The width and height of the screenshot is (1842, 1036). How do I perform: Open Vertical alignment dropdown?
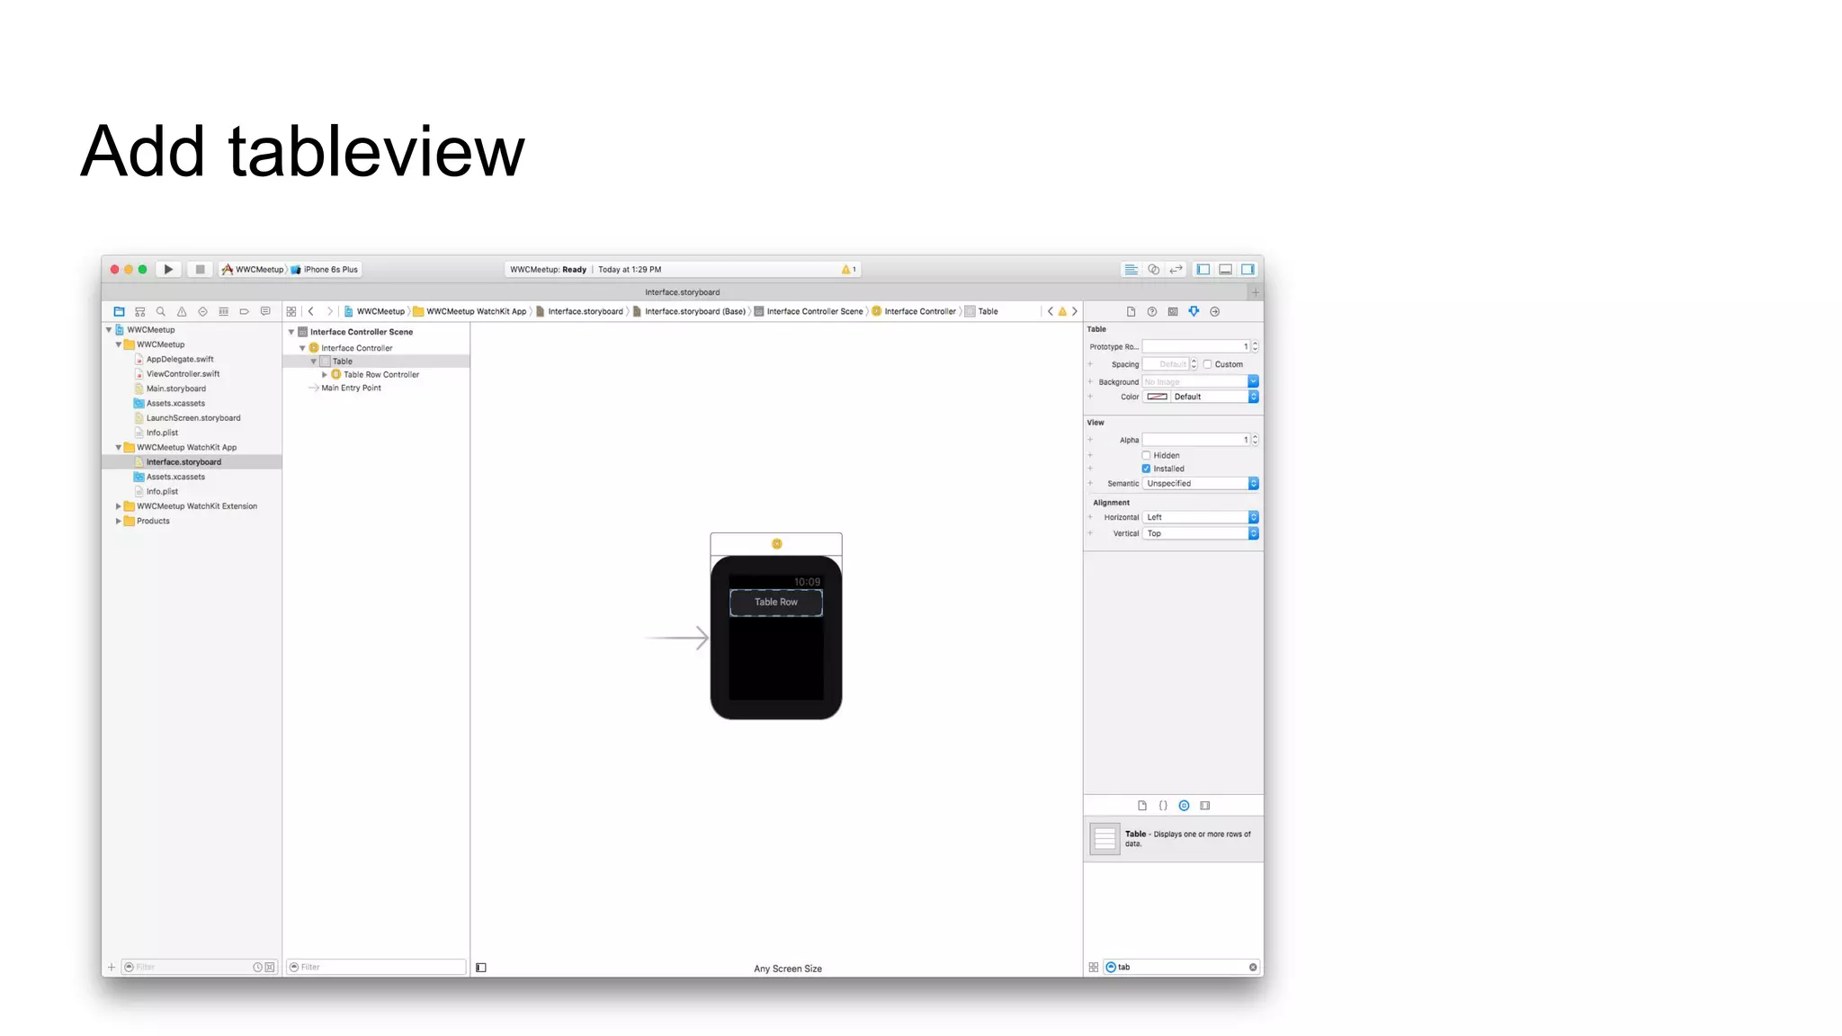(x=1200, y=533)
